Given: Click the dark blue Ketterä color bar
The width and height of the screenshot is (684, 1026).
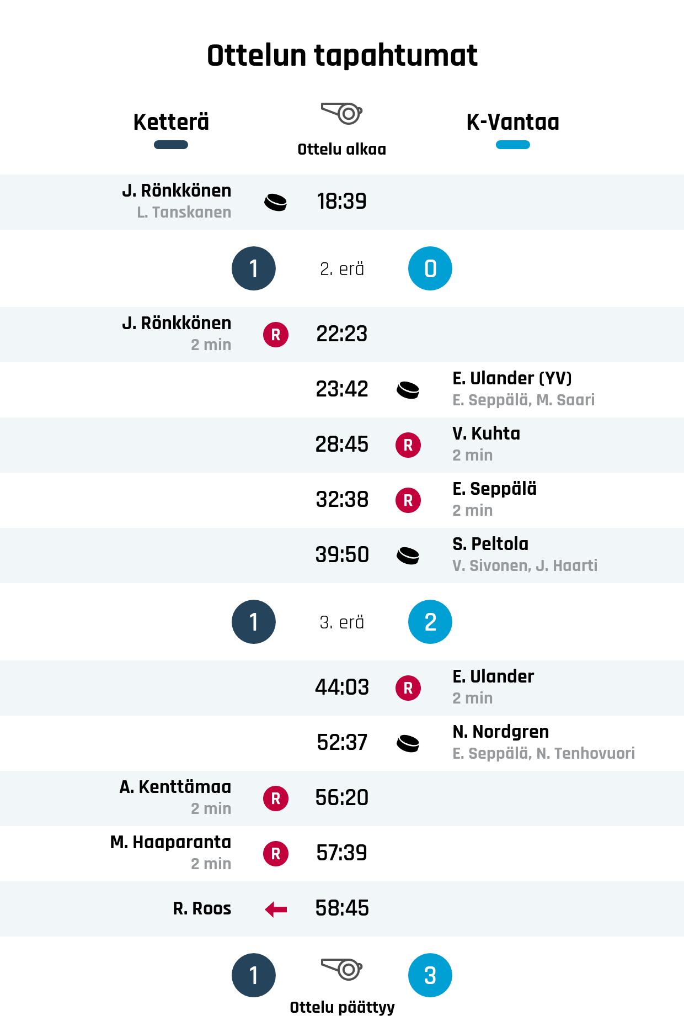Looking at the screenshot, I should tap(171, 145).
